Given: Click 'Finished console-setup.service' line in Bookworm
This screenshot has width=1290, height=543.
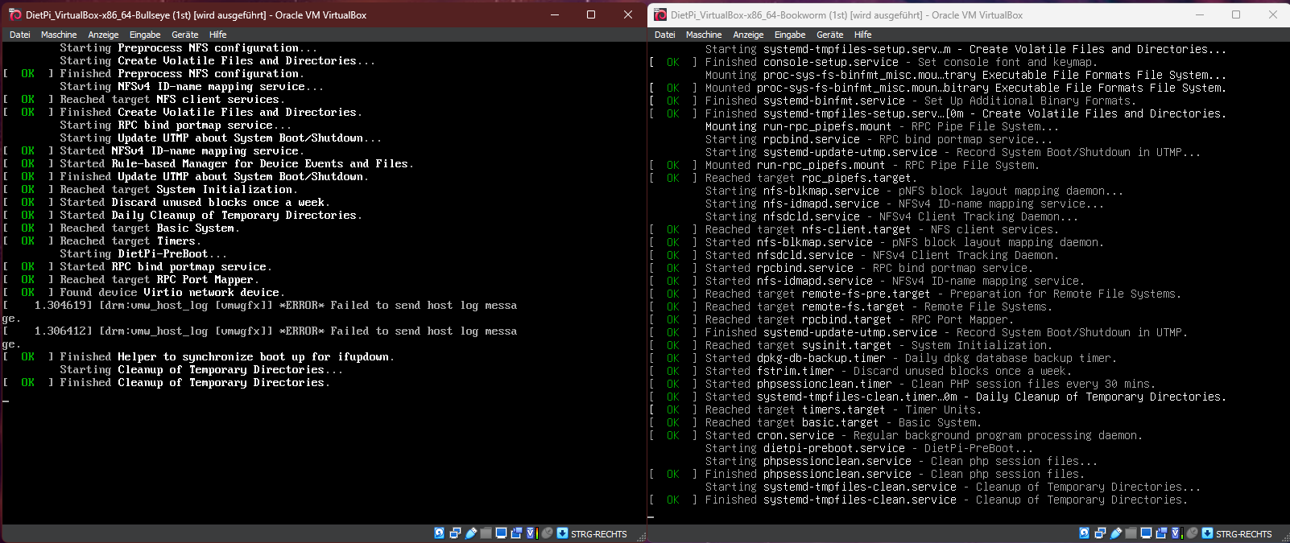Looking at the screenshot, I should tap(874, 62).
